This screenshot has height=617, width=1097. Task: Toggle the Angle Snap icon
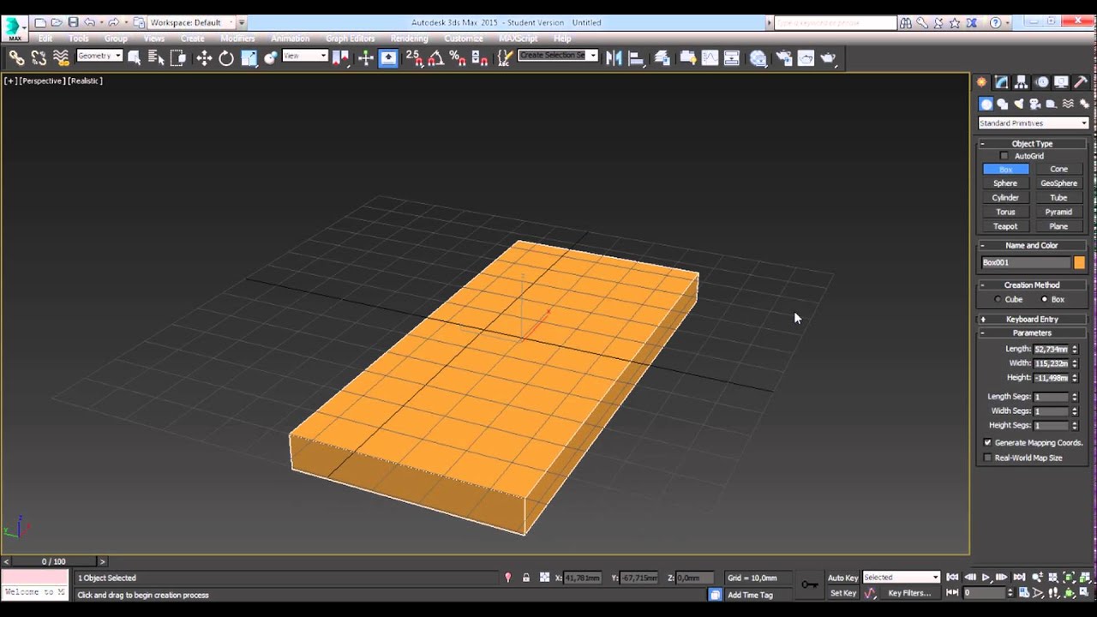(x=436, y=57)
